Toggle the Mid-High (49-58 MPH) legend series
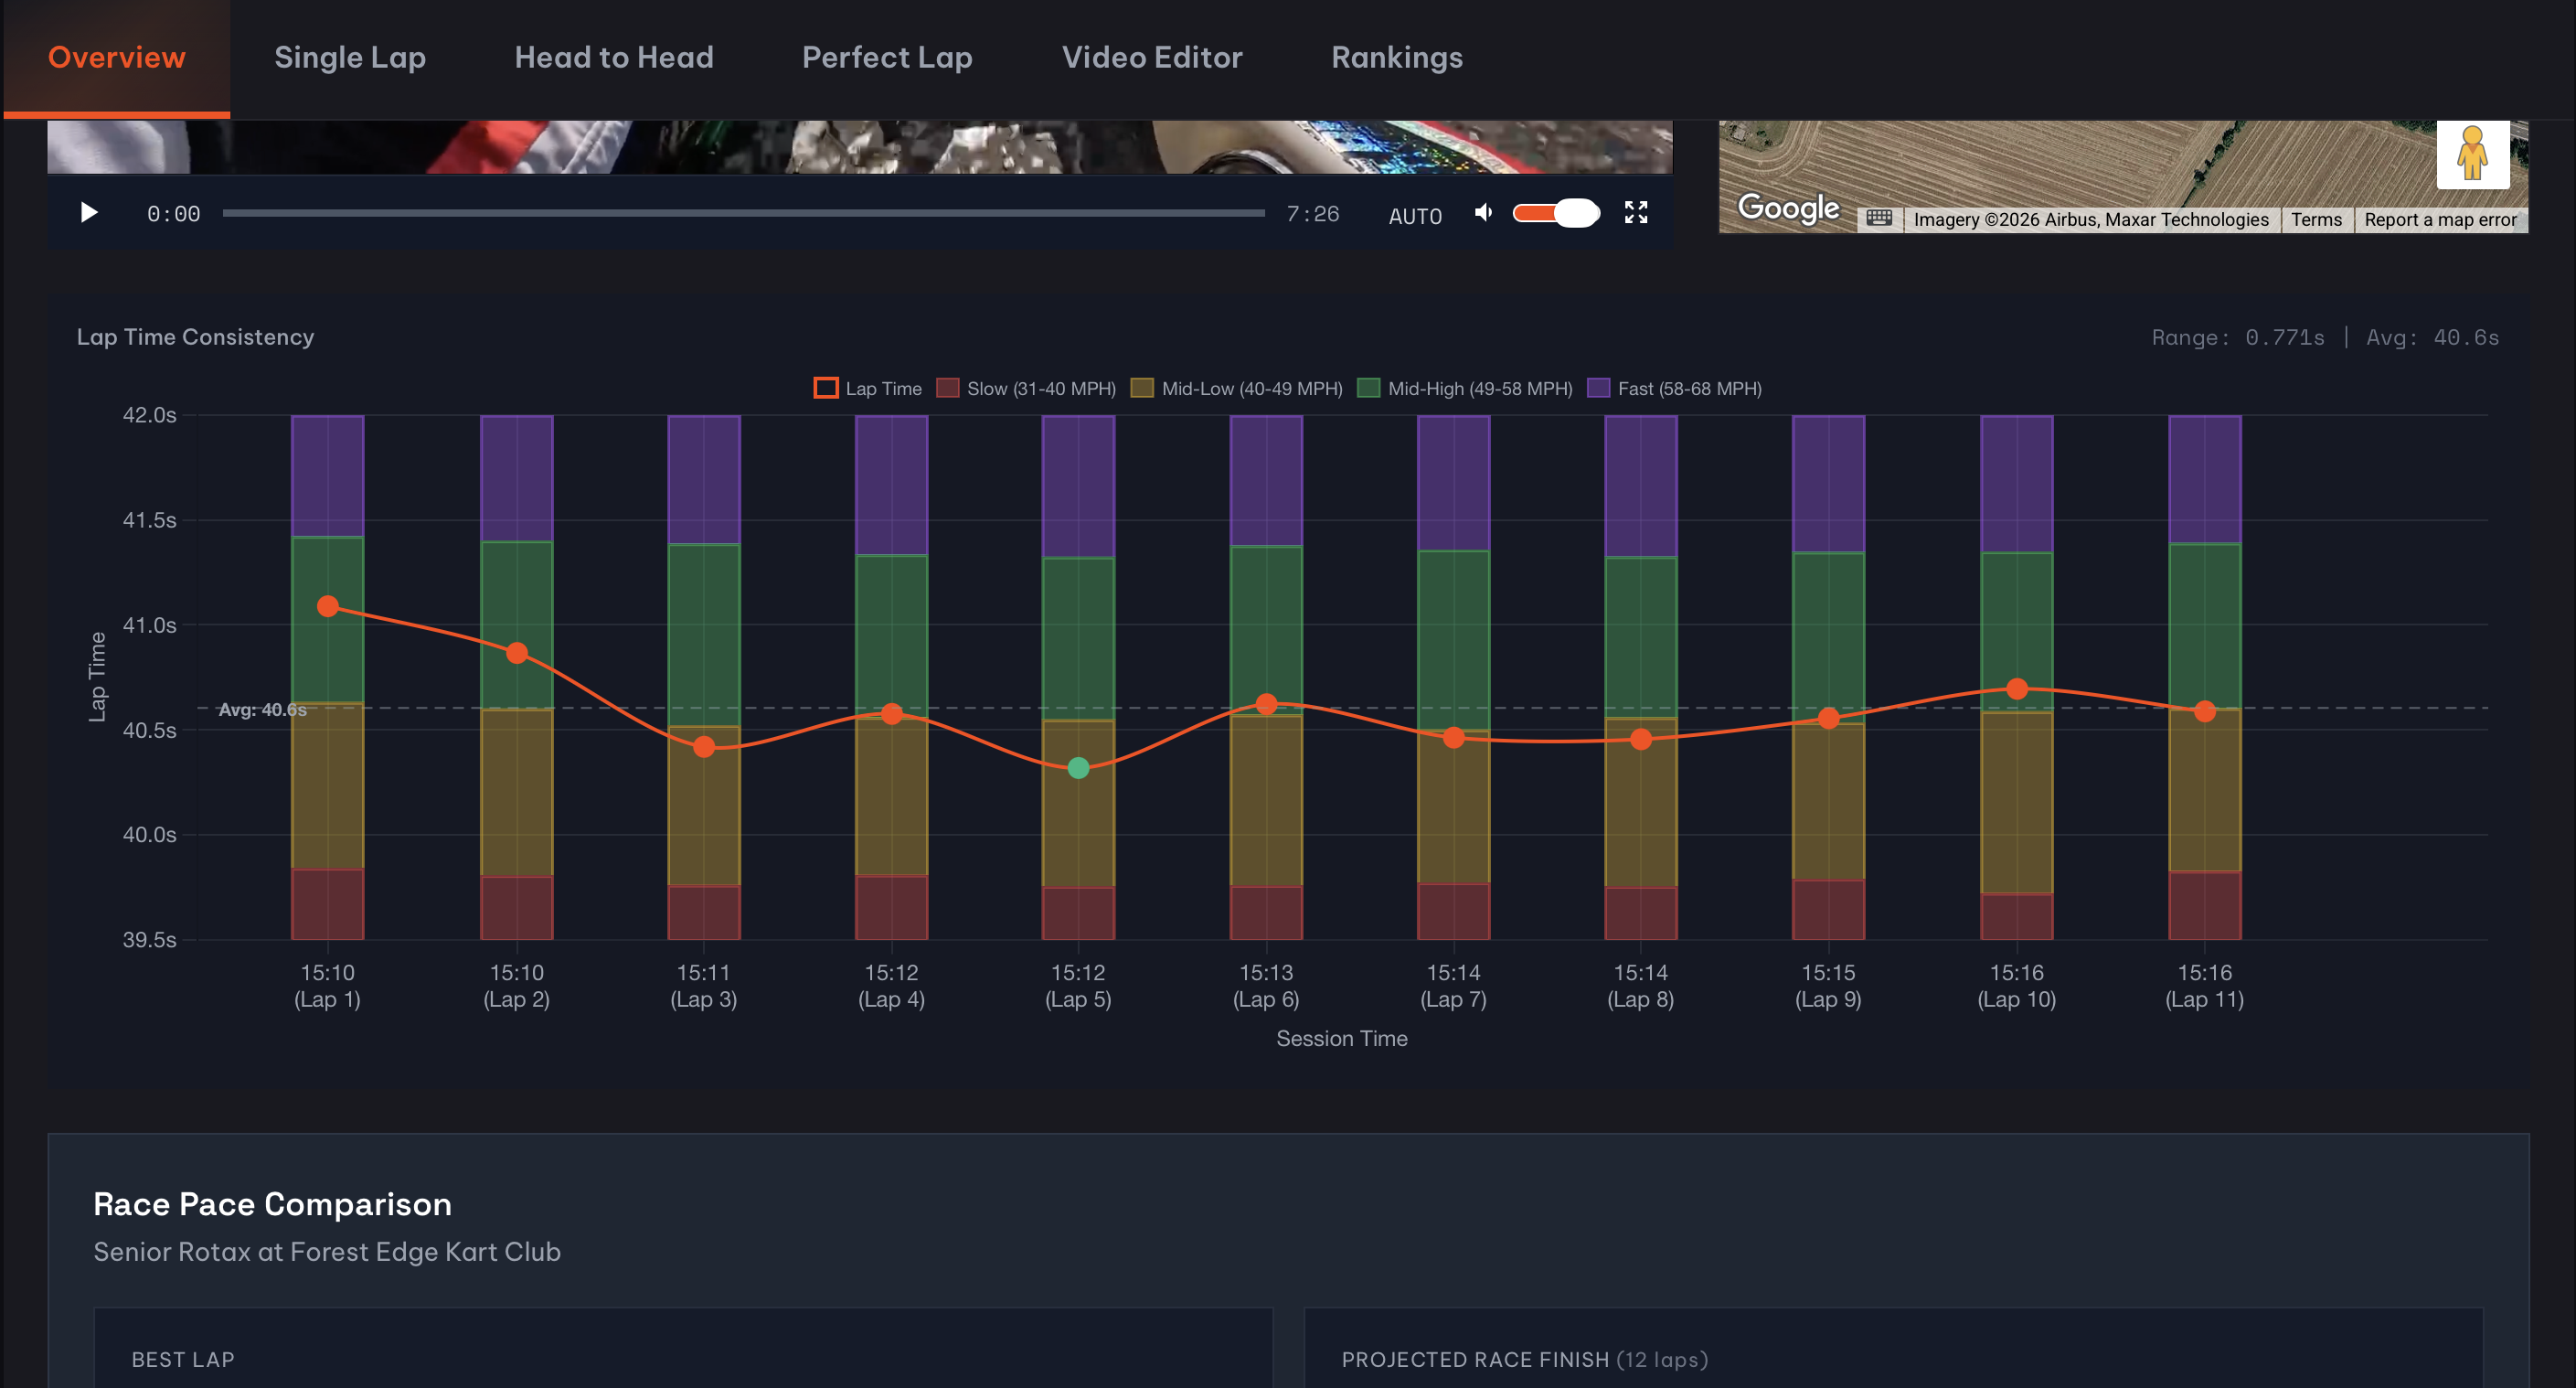Screen dimensions: 2576x1388 point(1465,388)
